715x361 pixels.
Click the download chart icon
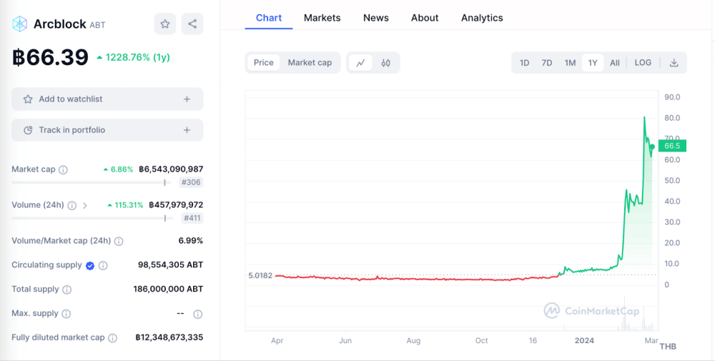(674, 63)
